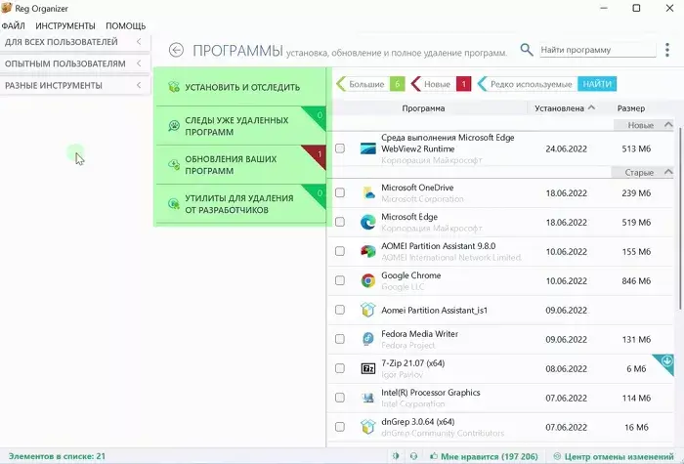
Task: Collapse the Новые group header
Action: tap(667, 125)
